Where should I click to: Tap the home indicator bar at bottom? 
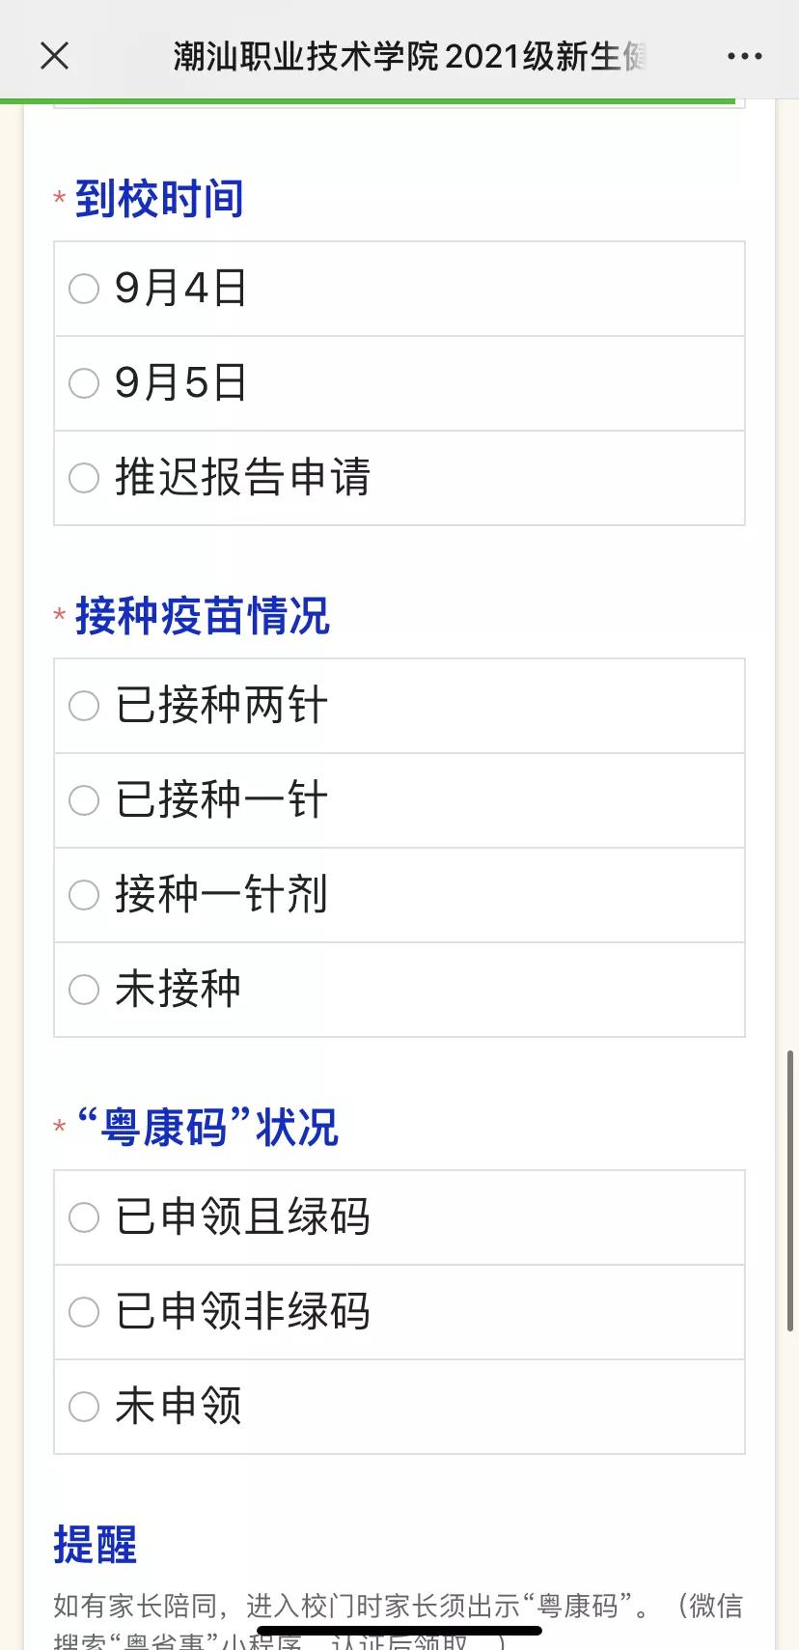click(399, 1631)
